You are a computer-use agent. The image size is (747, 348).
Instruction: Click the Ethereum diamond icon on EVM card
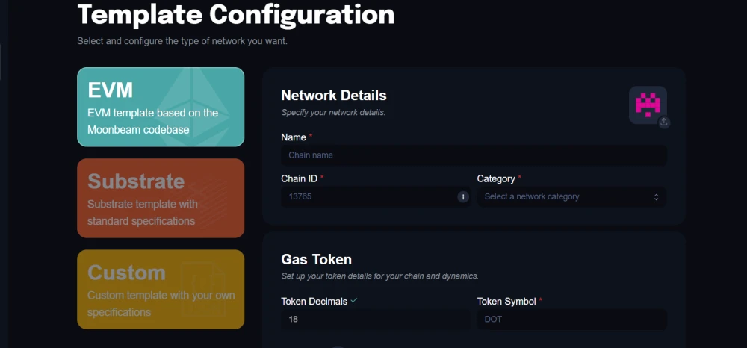tap(193, 107)
